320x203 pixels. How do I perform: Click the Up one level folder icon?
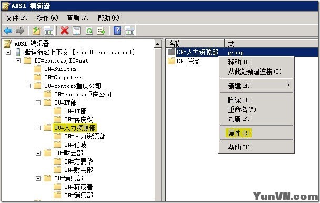(36, 31)
